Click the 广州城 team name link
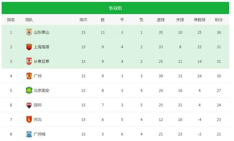Image resolution: width=234 pixels, height=141 pixels. pyautogui.click(x=40, y=134)
